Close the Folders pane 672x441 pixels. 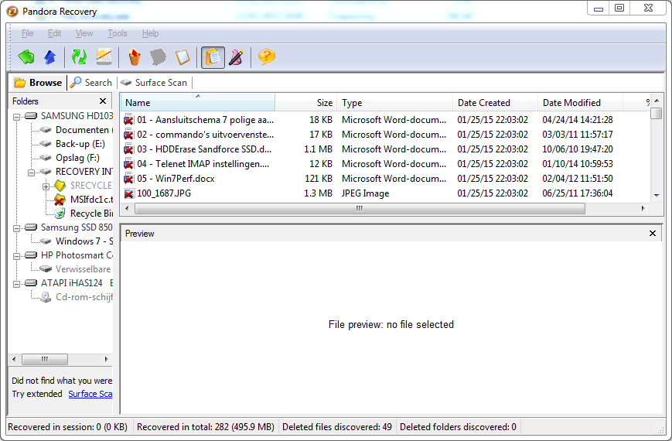(x=103, y=101)
